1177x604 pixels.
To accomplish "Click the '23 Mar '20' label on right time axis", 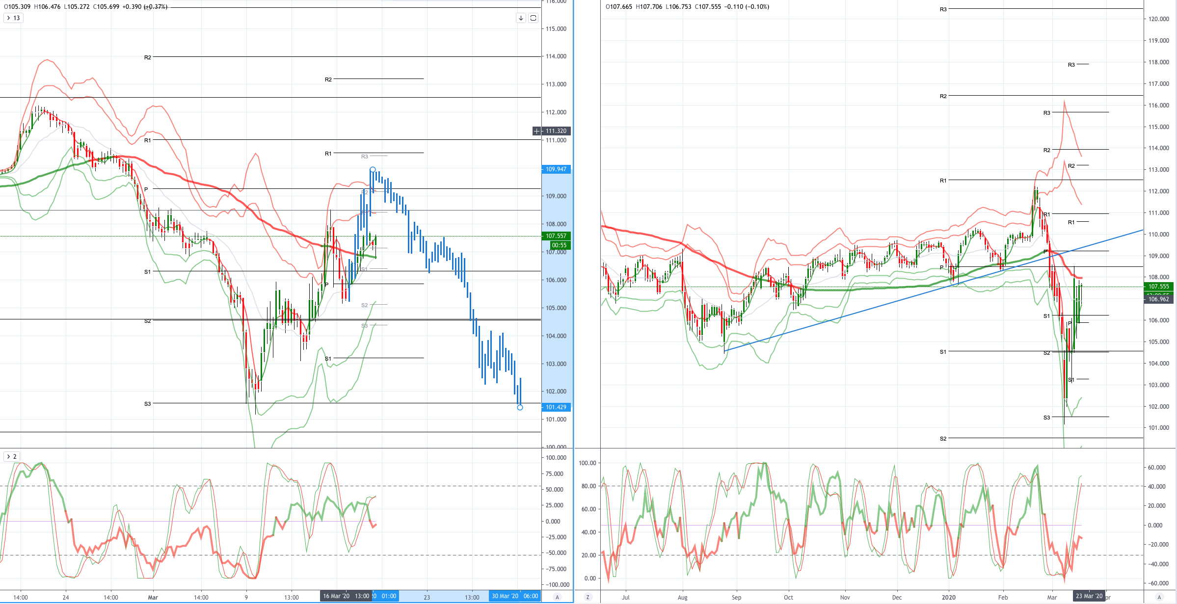I will [x=1089, y=596].
